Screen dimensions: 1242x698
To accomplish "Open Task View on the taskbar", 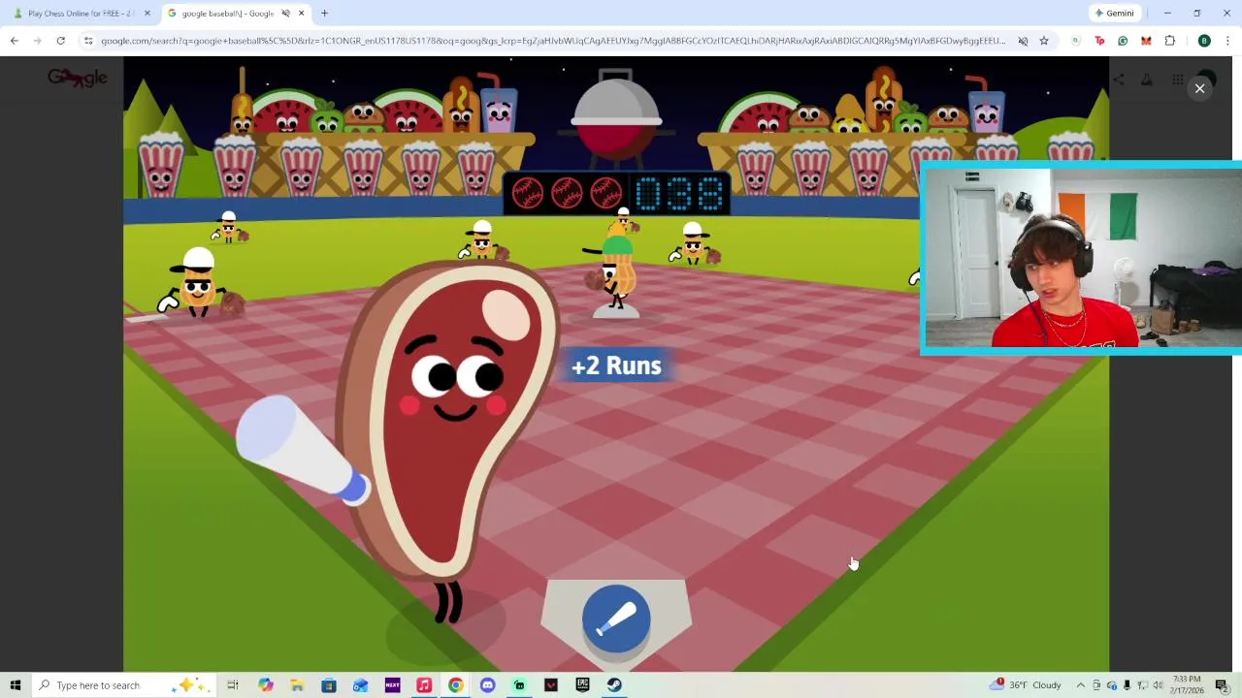I will (233, 685).
